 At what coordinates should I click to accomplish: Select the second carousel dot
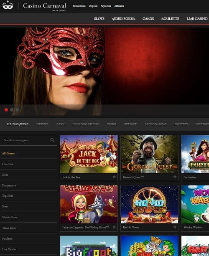12,110
